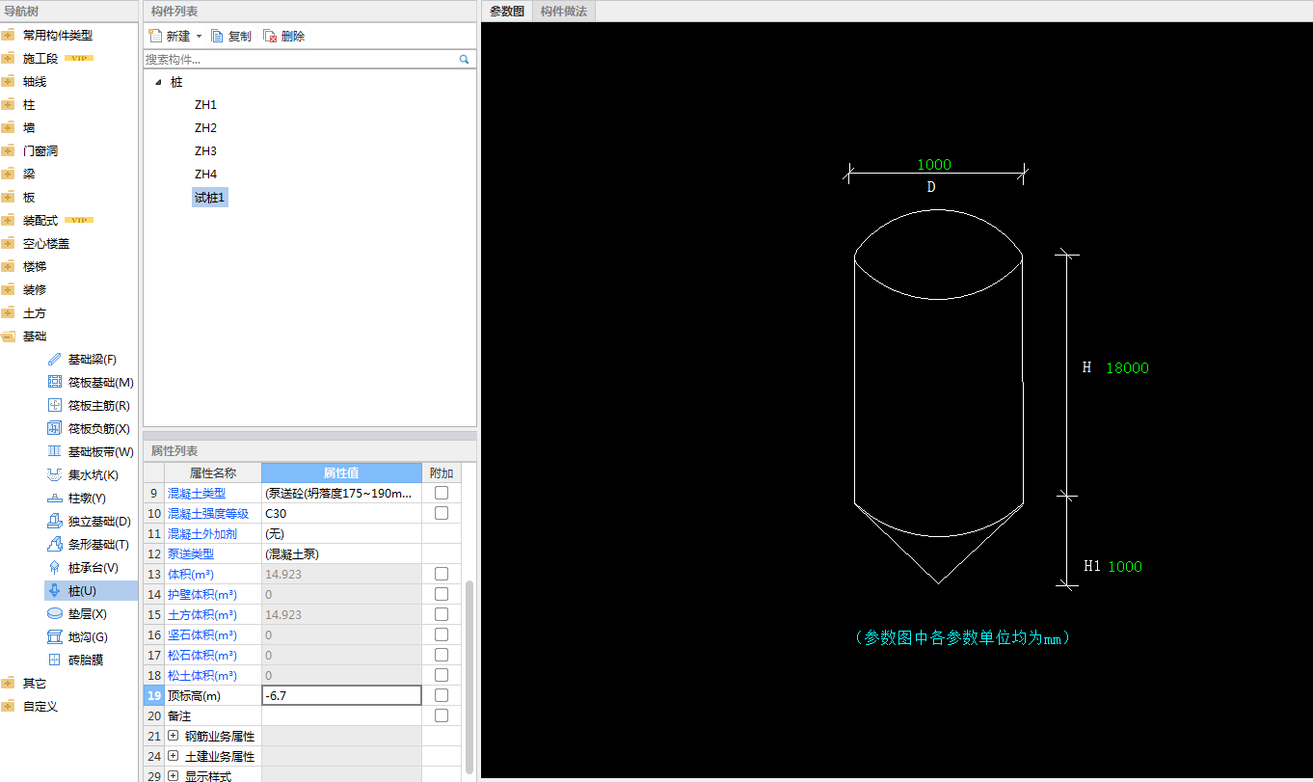Switch to the 构件做法 tab
Image resolution: width=1313 pixels, height=782 pixels.
(x=564, y=12)
